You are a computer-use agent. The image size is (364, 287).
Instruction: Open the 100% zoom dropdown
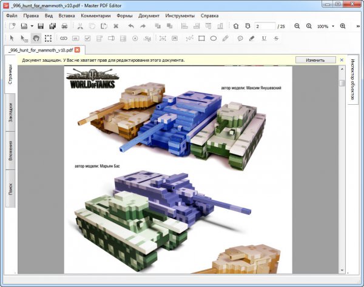pos(333,26)
